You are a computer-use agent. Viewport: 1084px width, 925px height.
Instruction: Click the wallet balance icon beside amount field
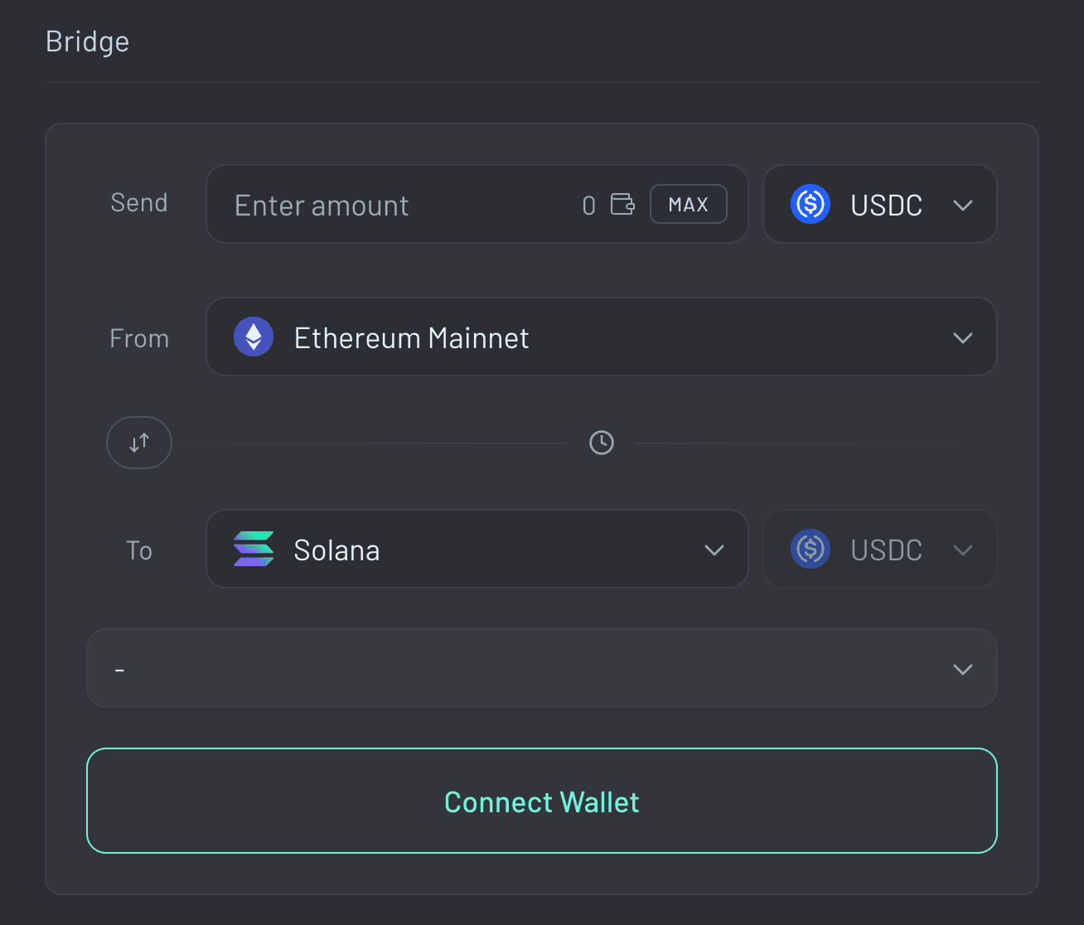click(x=623, y=204)
